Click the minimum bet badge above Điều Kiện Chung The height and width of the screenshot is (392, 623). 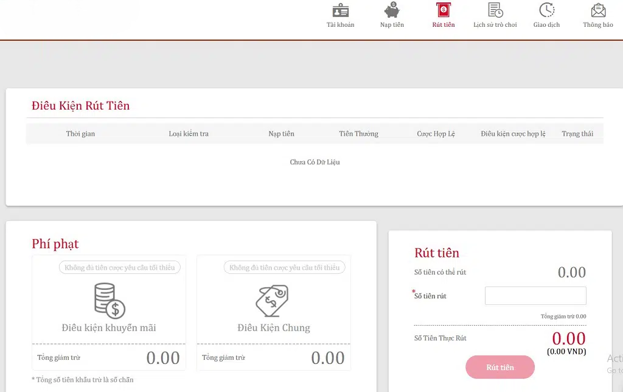284,268
